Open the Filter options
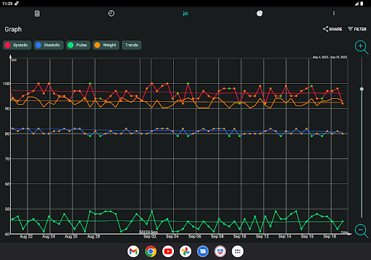This screenshot has width=371, height=260. pyautogui.click(x=357, y=29)
